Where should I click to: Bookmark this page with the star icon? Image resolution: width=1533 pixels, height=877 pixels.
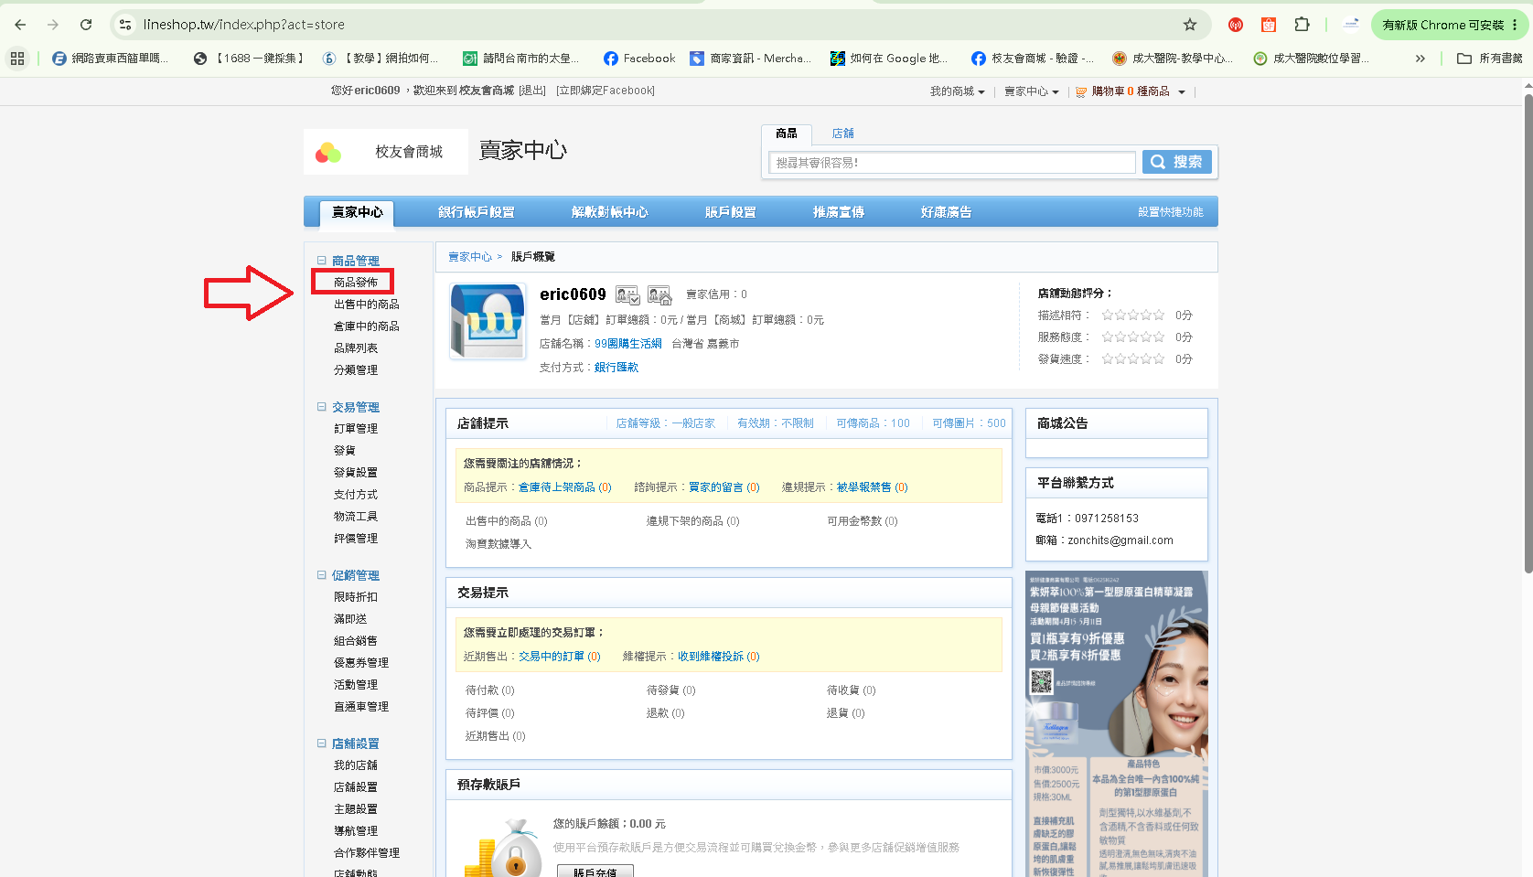pos(1190,25)
